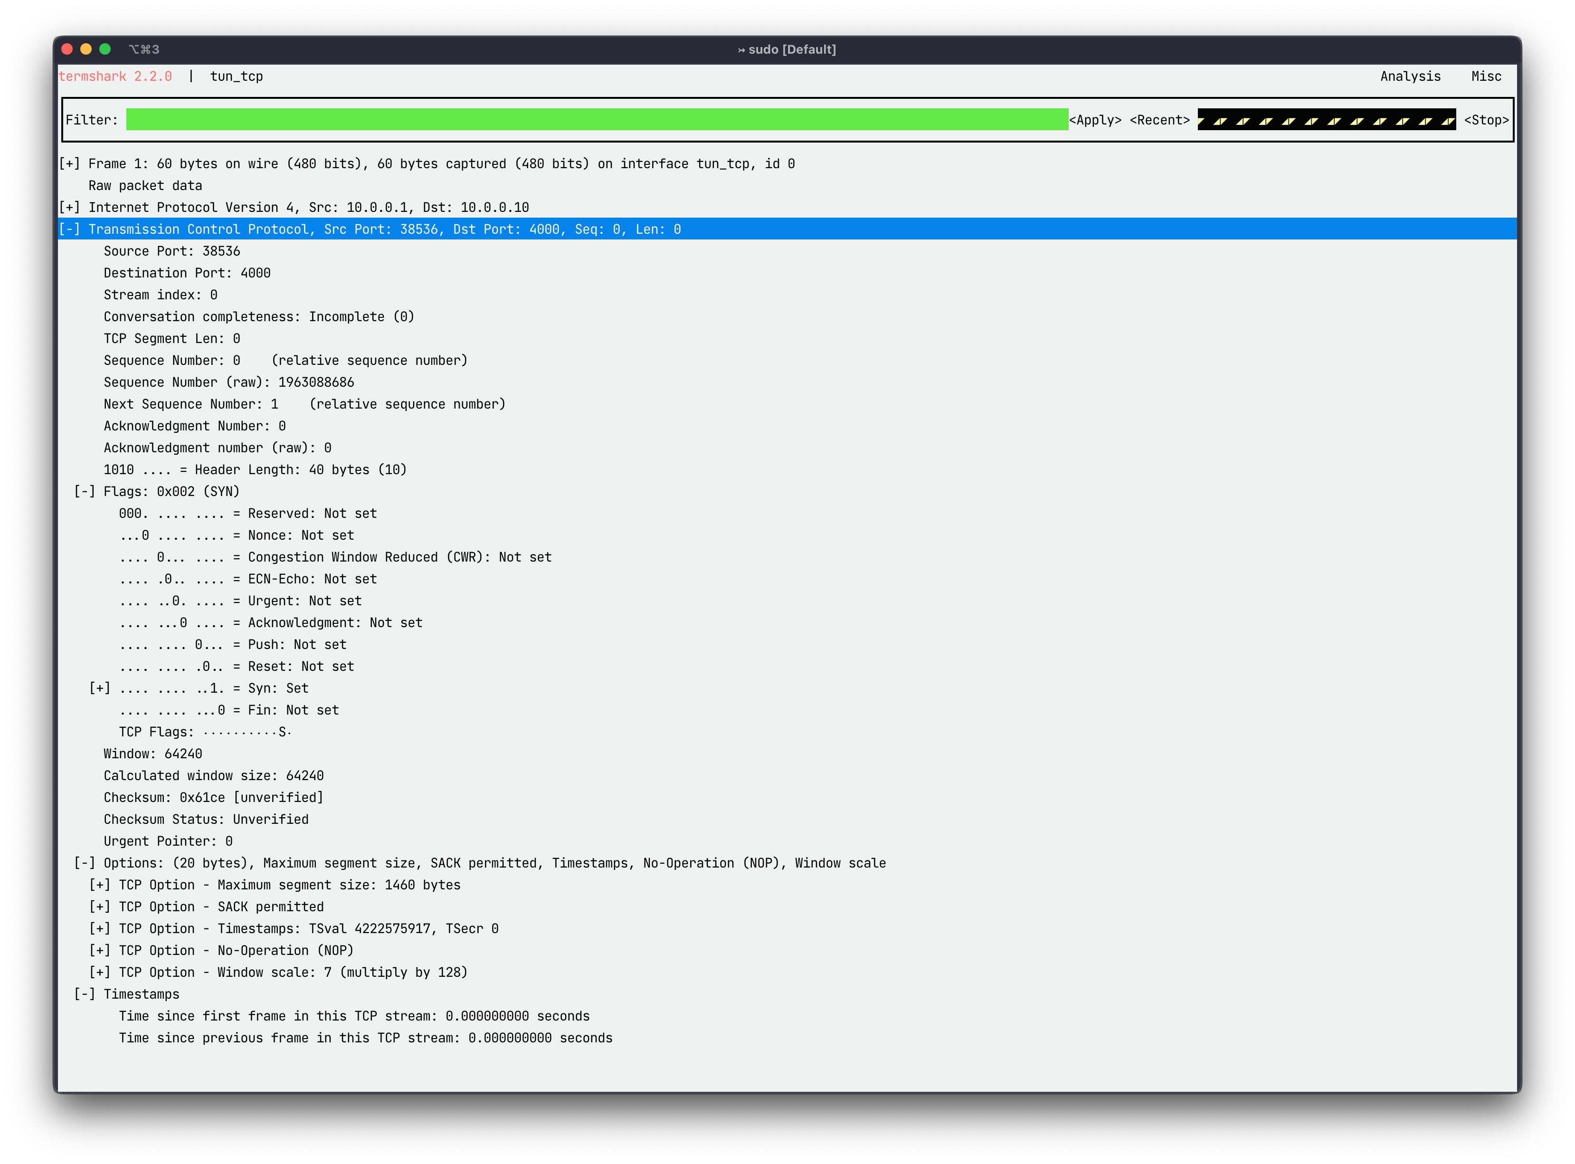Collapse the Transmission Control Protocol node
Screen dimensions: 1575x1164
69,229
